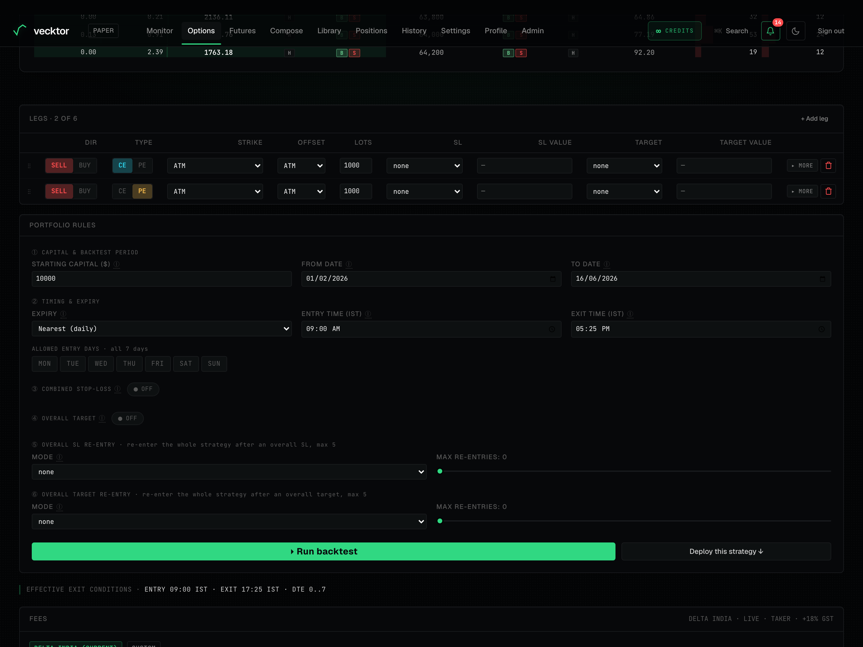Click H icon beside 92.20 value
The image size is (863, 647).
[573, 53]
